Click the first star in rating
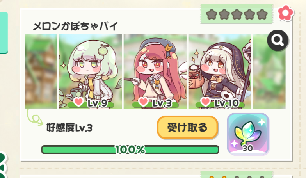306x178 pixels. [x=212, y=15]
